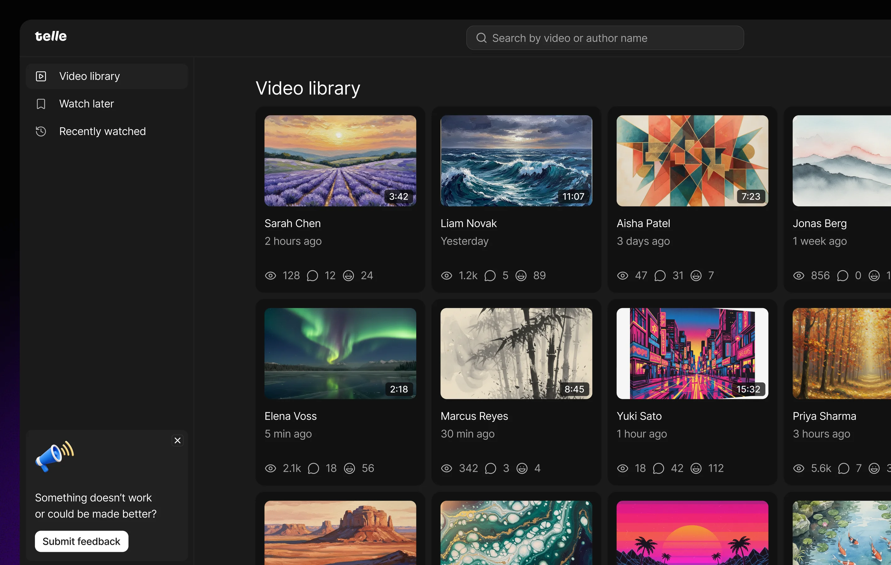The width and height of the screenshot is (891, 565).
Task: Click the author name Liam Novak
Action: tap(468, 223)
